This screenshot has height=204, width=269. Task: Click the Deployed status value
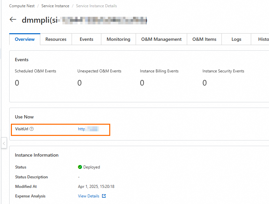tap(92, 167)
